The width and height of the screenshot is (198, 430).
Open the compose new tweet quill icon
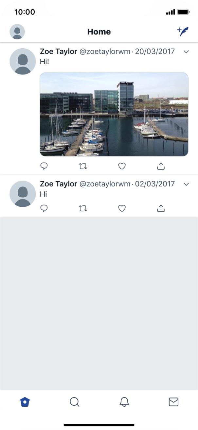click(x=183, y=31)
